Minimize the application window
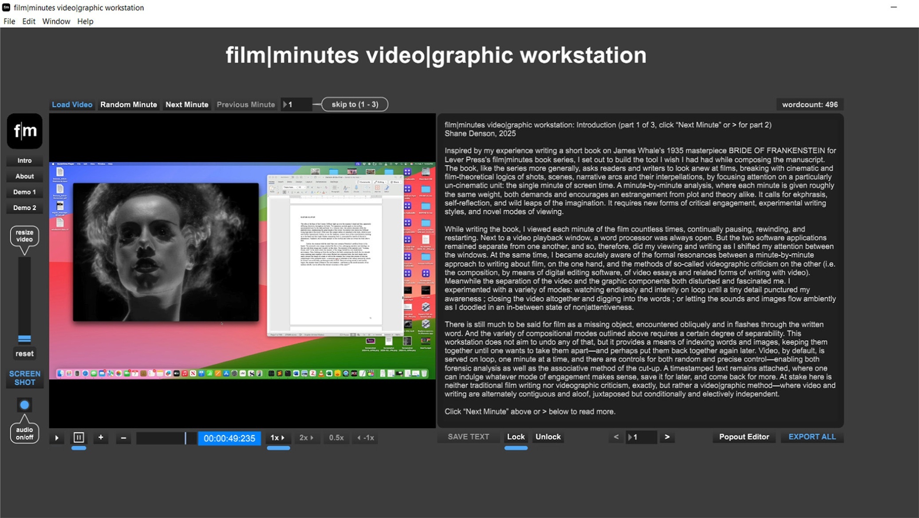Image resolution: width=919 pixels, height=518 pixels. 894,8
